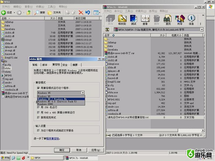Open Explorer Search (搜索)
Viewport: 215px width, 161px height.
pyautogui.click(x=40, y=13)
